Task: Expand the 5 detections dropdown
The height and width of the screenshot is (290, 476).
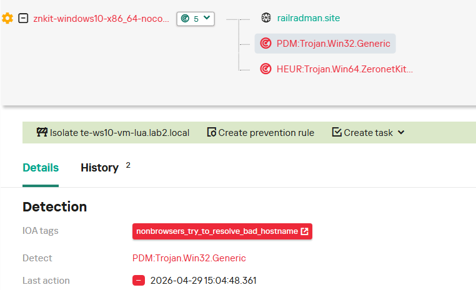Action: [x=196, y=19]
